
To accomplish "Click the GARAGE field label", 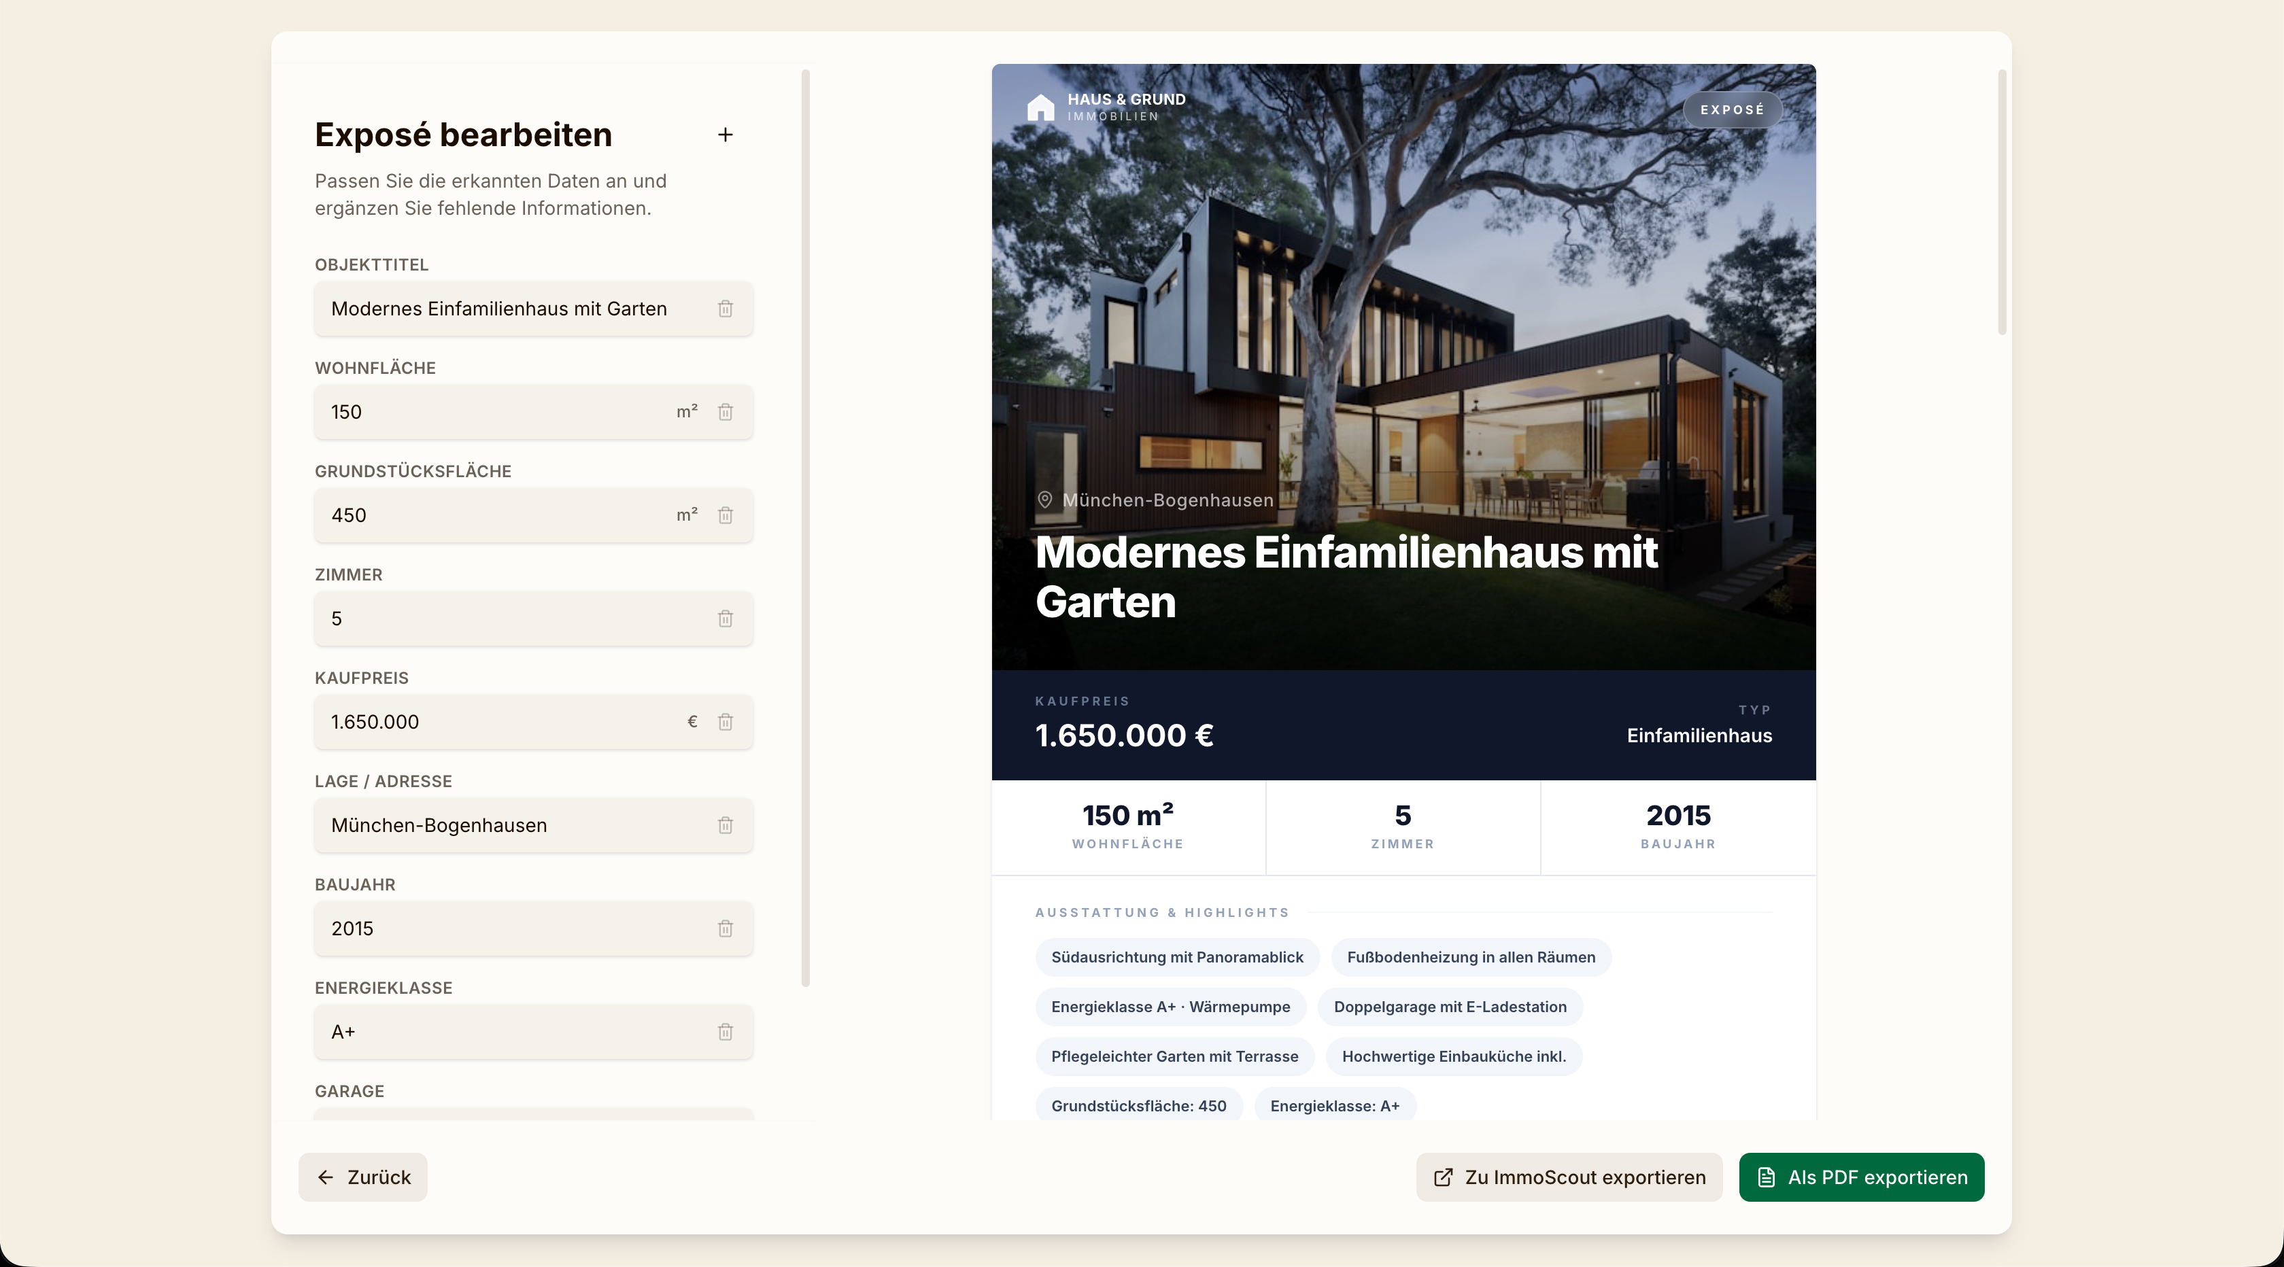I will click(350, 1092).
